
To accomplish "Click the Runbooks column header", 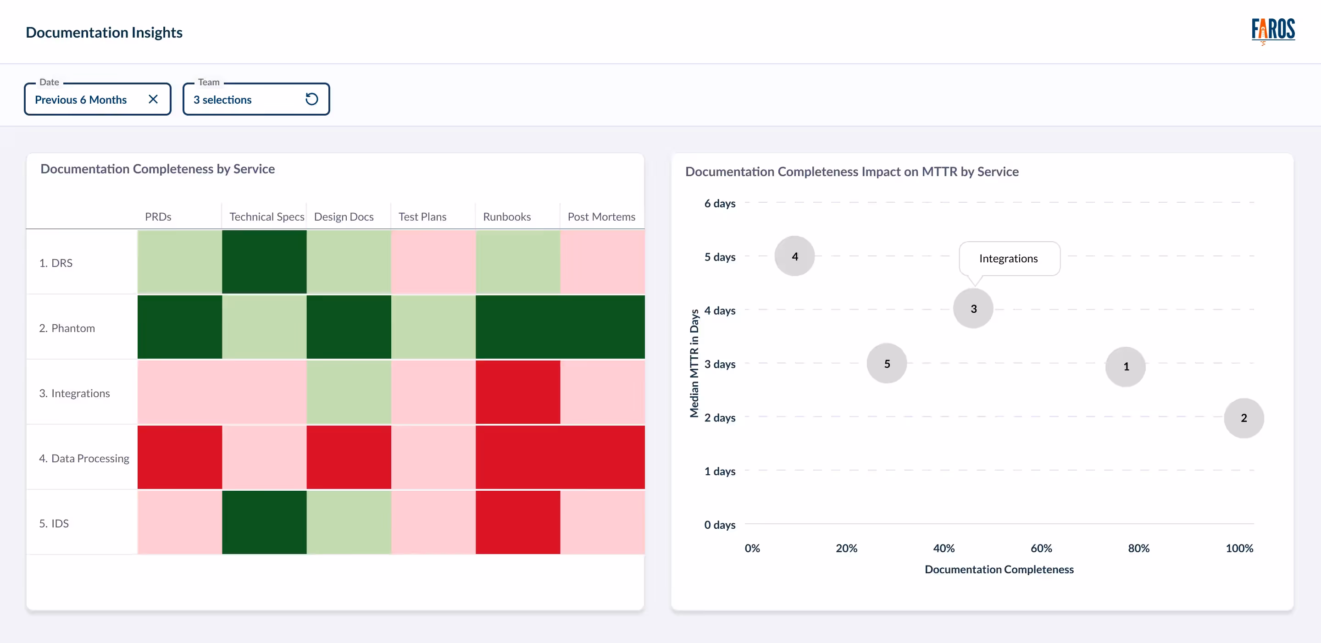I will [x=507, y=217].
